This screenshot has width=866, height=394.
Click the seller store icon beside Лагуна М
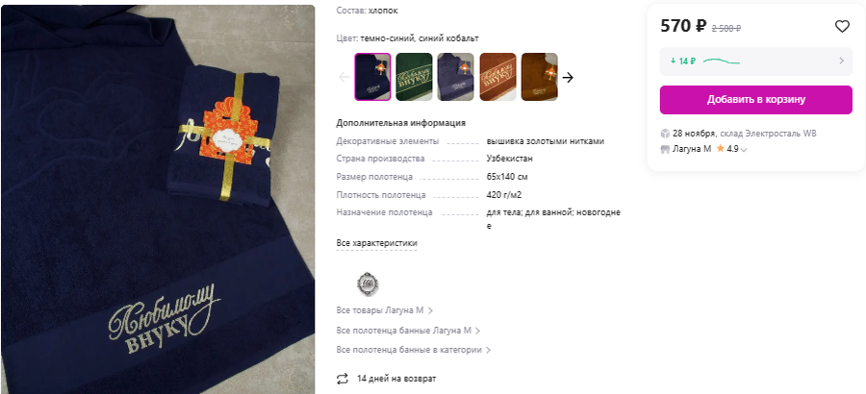coord(665,149)
